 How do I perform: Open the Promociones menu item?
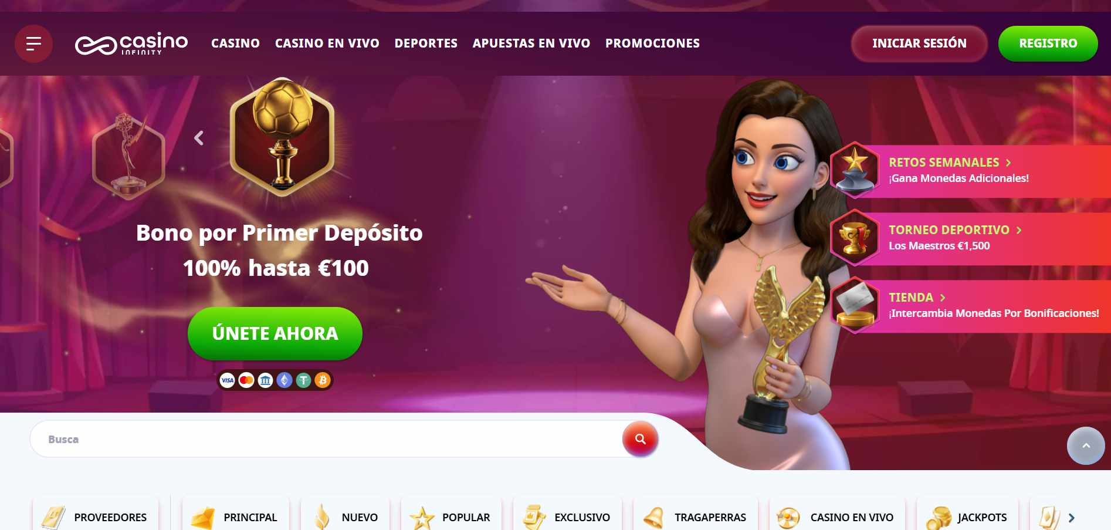point(652,43)
